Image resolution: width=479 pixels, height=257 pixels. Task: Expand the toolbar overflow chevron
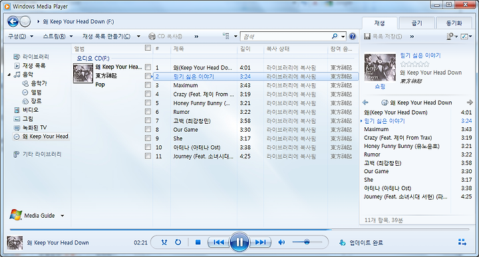[196, 37]
